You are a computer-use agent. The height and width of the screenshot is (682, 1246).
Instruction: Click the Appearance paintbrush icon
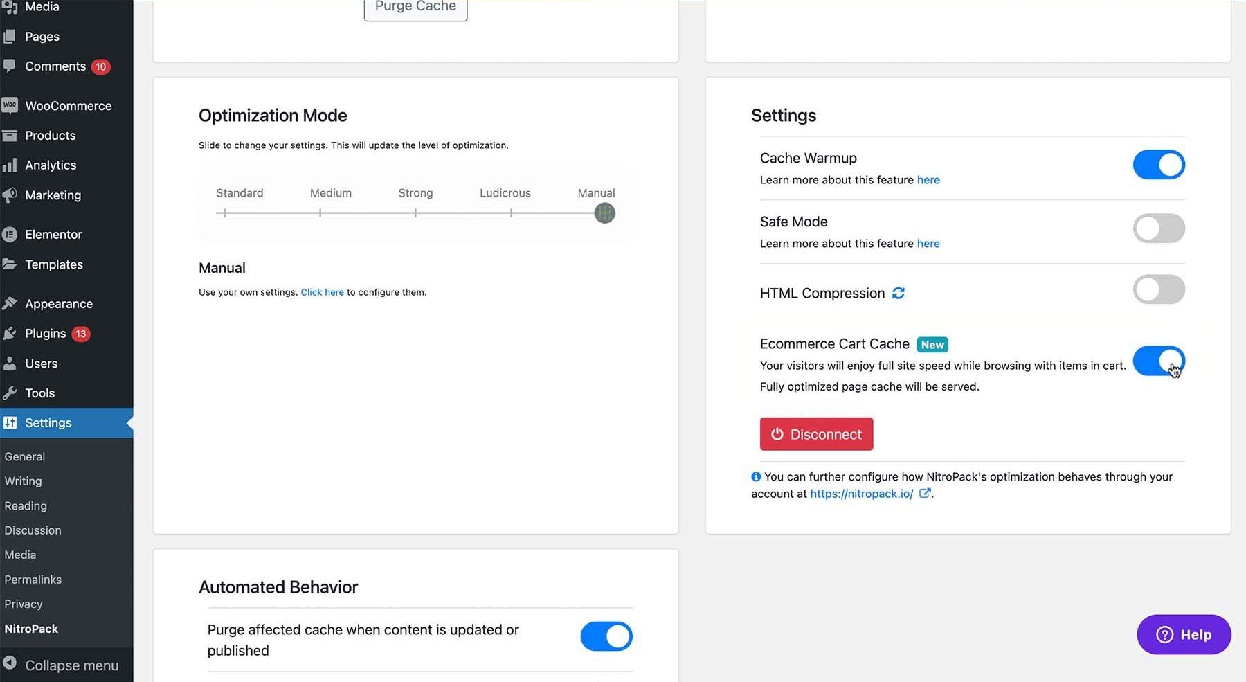[10, 303]
